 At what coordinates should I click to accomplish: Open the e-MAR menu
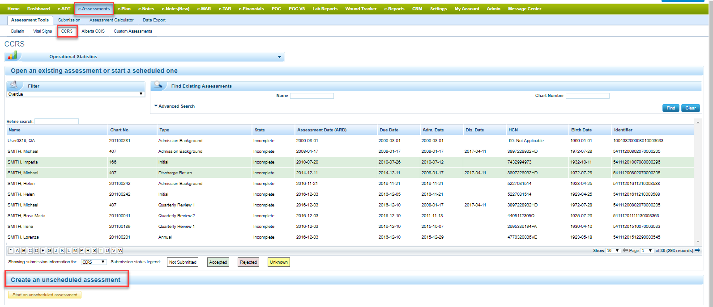tap(204, 9)
